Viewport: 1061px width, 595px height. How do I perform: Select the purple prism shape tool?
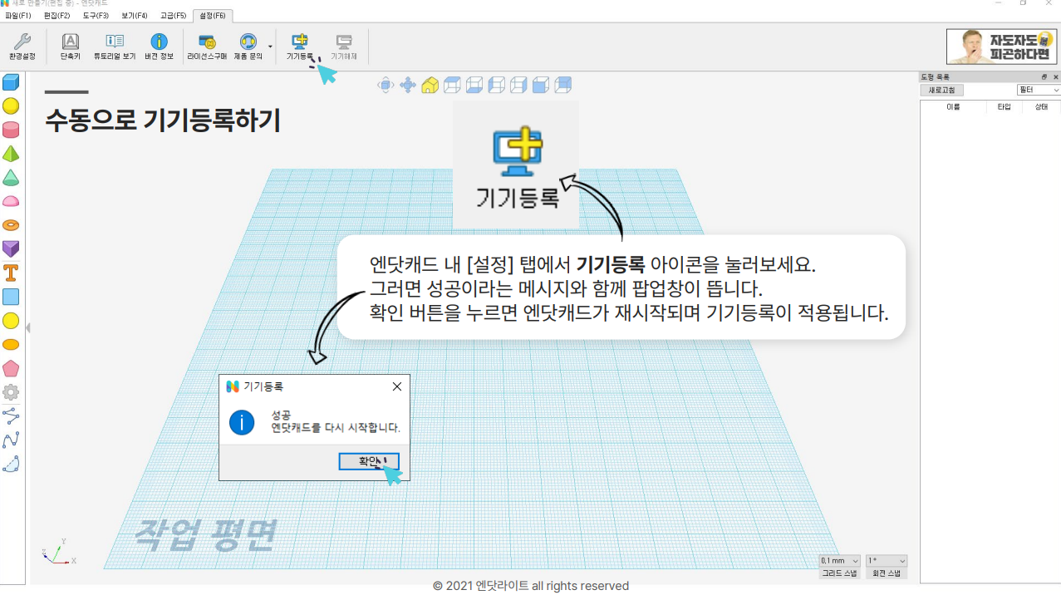click(11, 248)
